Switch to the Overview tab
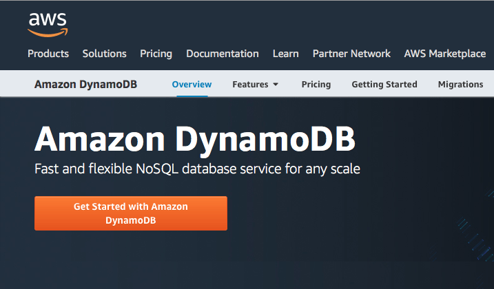 click(192, 85)
